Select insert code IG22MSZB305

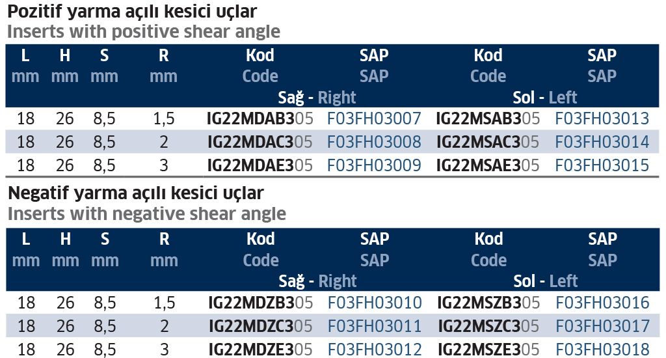click(488, 303)
